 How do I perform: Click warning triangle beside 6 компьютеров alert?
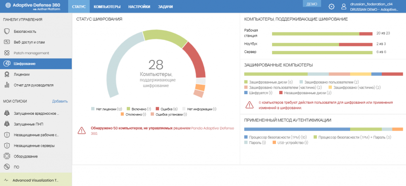coord(250,104)
